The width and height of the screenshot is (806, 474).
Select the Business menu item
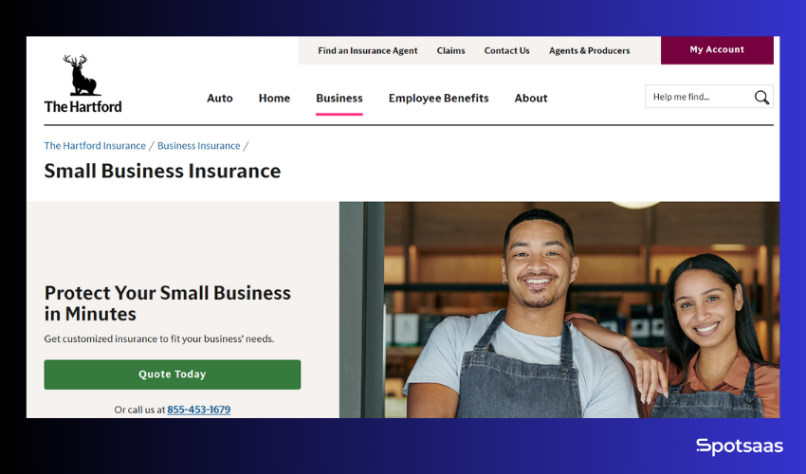click(x=339, y=99)
